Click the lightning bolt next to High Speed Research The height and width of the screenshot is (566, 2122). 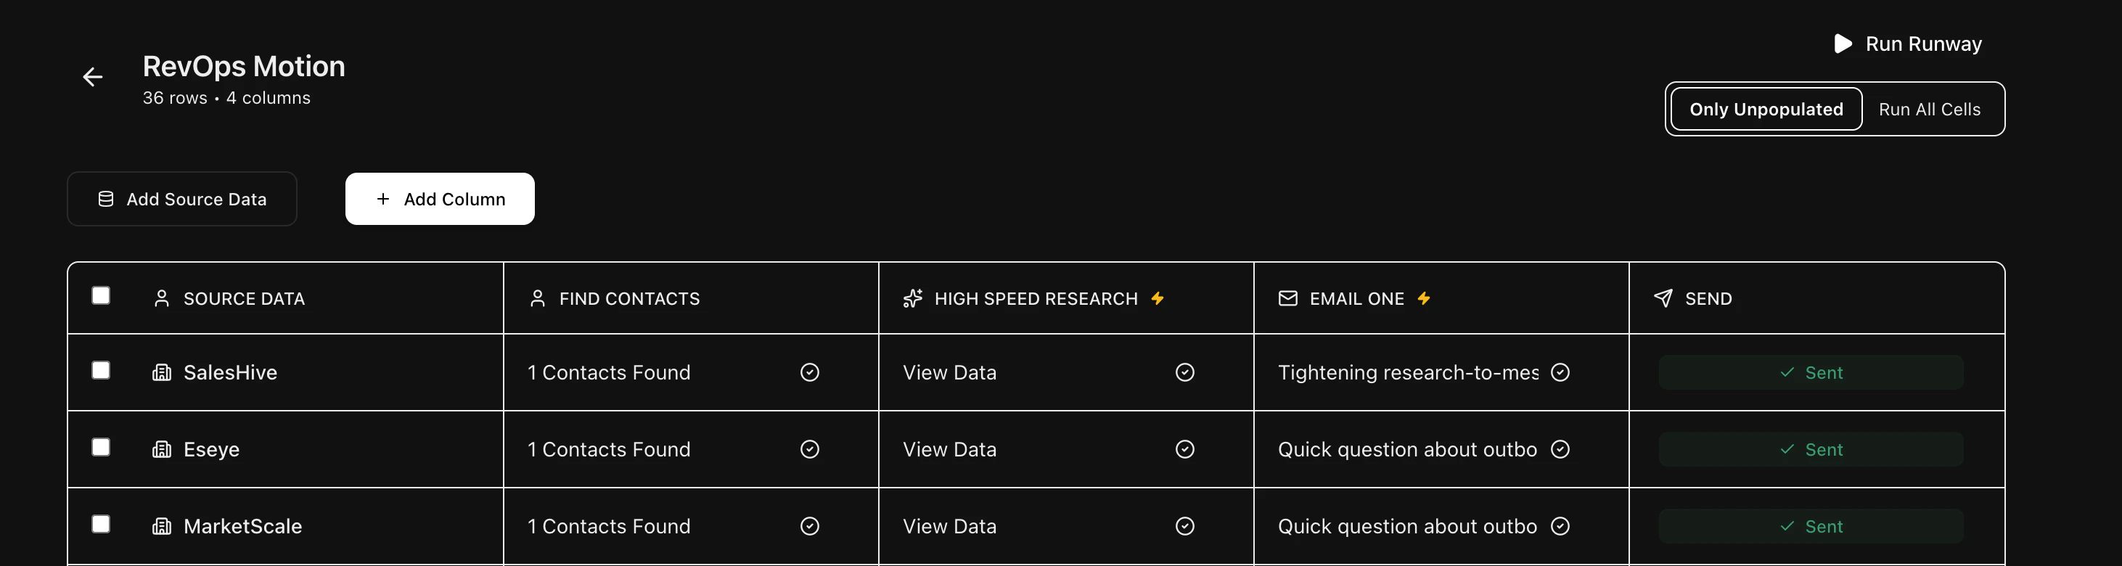coord(1158,298)
